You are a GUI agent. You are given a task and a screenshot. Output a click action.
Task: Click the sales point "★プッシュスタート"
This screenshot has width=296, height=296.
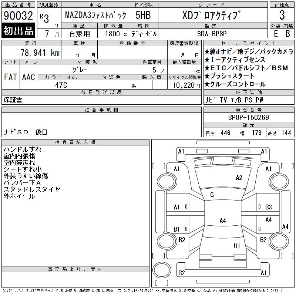click(229, 76)
